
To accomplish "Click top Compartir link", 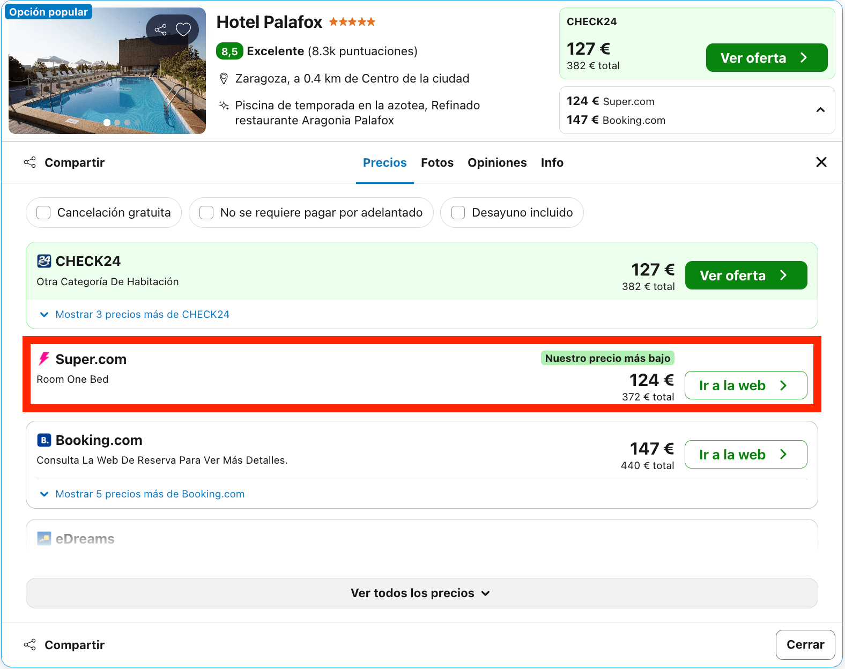I will [x=75, y=162].
